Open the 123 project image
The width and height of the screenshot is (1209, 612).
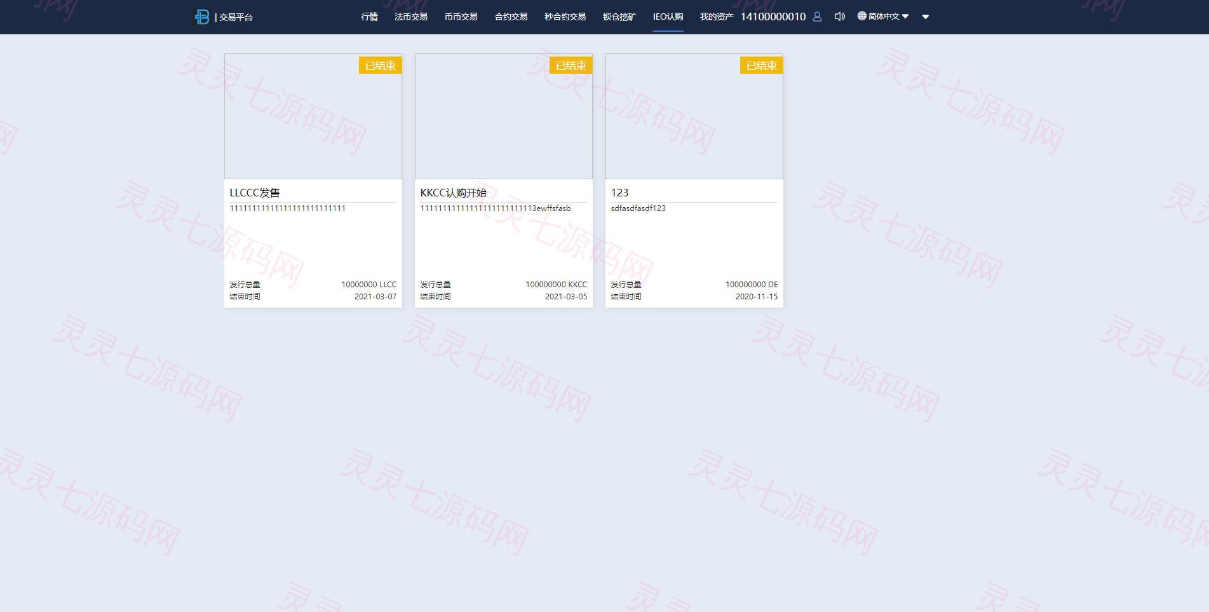pos(694,116)
